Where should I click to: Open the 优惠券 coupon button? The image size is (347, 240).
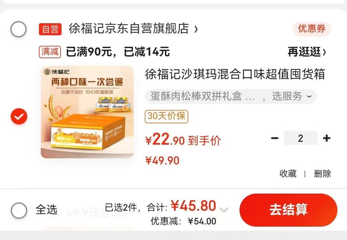click(x=312, y=29)
